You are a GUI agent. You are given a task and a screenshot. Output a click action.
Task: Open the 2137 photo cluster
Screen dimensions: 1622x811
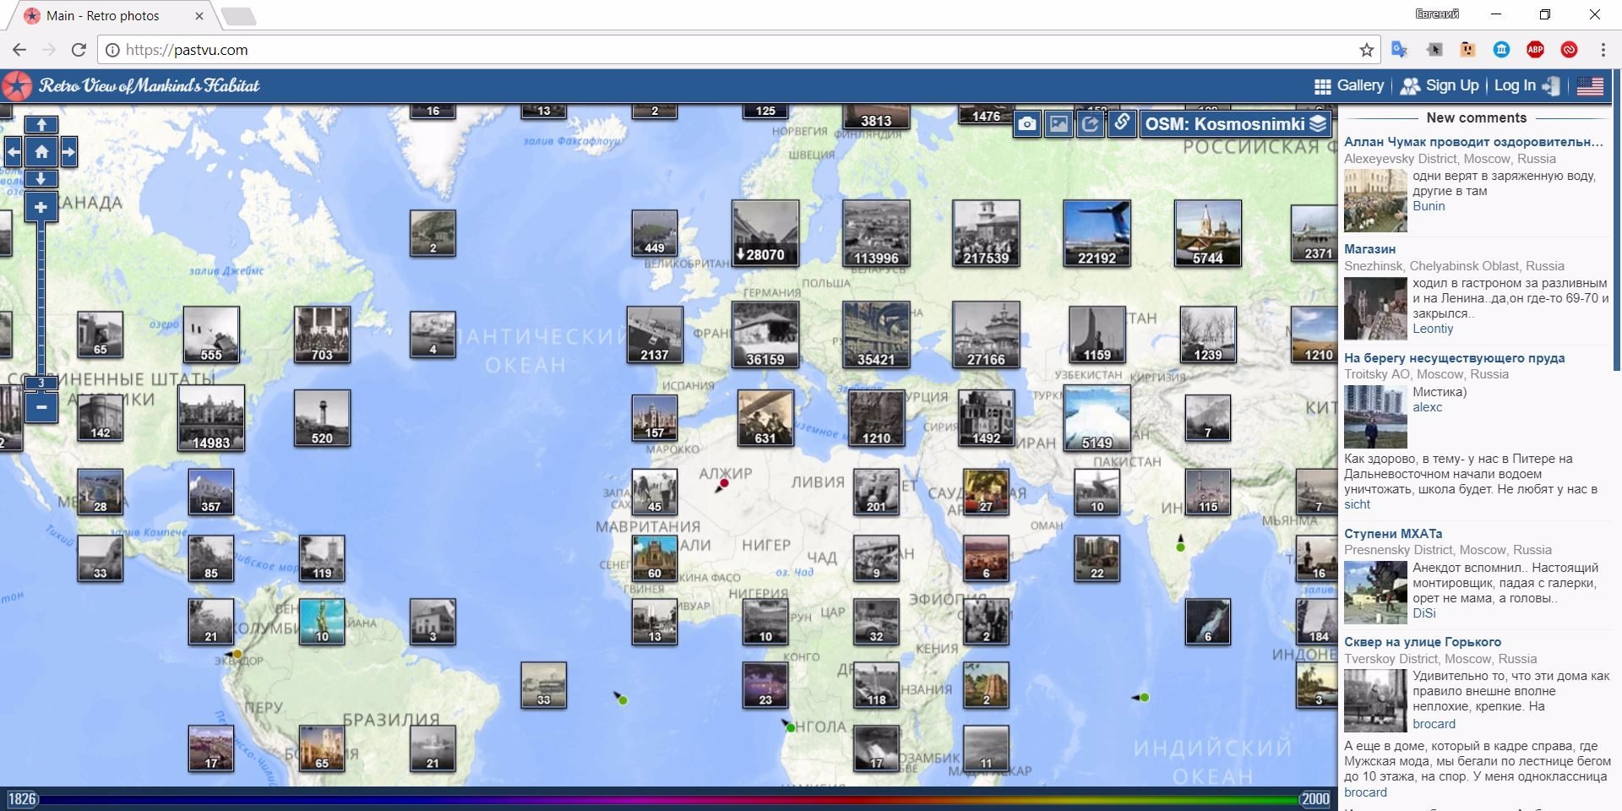coord(655,335)
